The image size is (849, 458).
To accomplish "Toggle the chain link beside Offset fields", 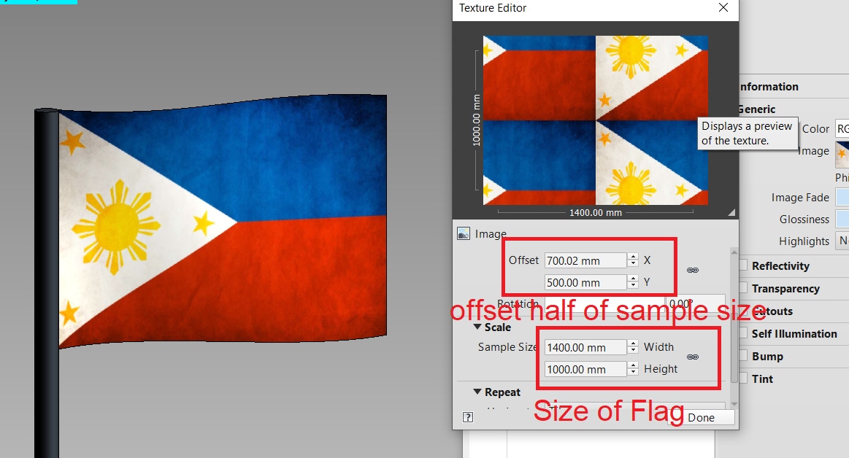I will click(x=692, y=271).
